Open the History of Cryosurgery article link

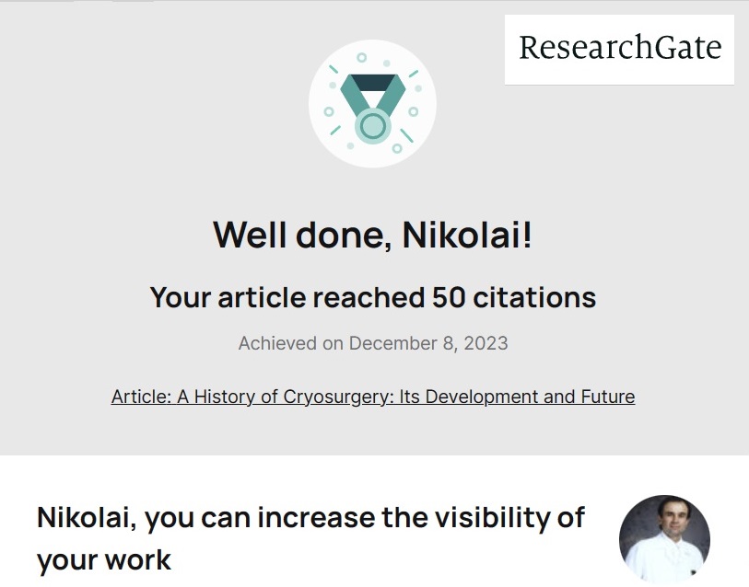[x=372, y=397]
